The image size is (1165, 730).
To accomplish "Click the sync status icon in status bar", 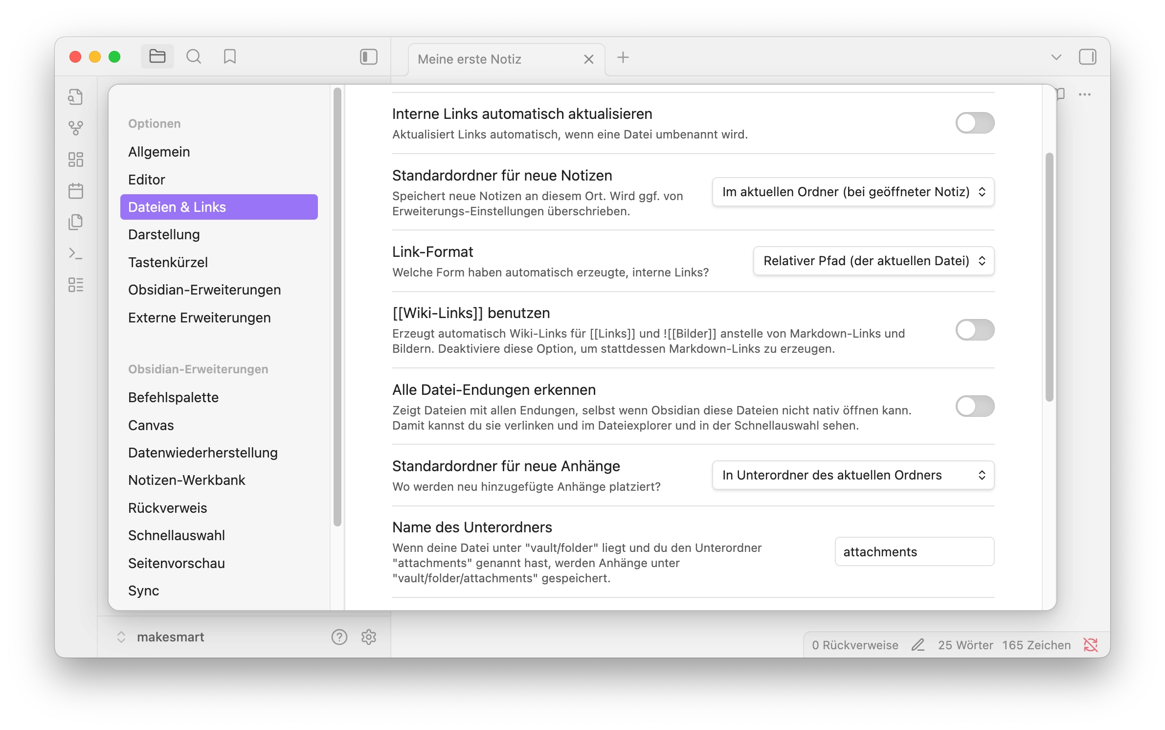I will coord(1090,645).
